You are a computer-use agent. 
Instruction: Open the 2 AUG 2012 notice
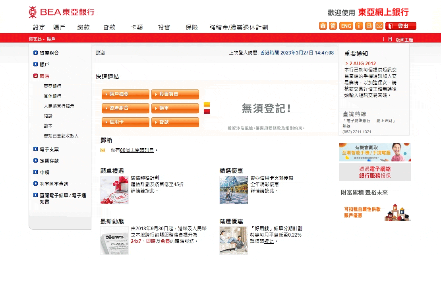361,64
